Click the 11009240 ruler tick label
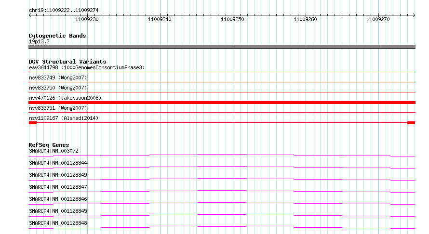429x234 pixels. click(x=160, y=19)
